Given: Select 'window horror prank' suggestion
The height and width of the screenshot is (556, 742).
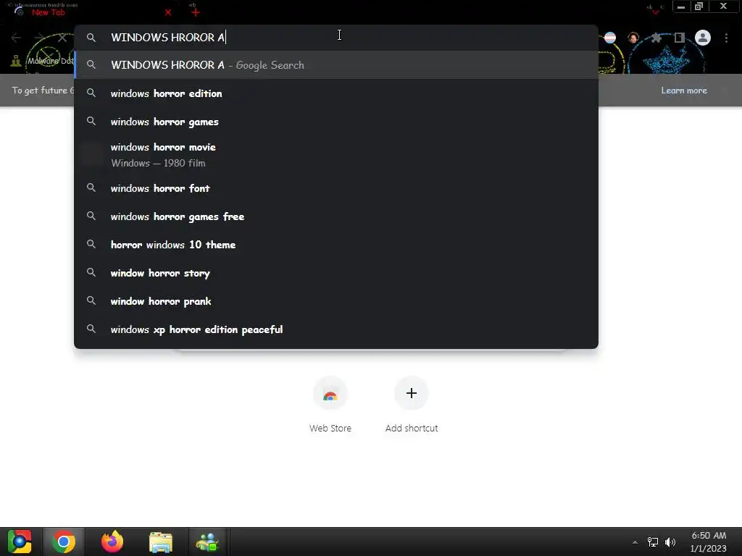Looking at the screenshot, I should [336, 301].
